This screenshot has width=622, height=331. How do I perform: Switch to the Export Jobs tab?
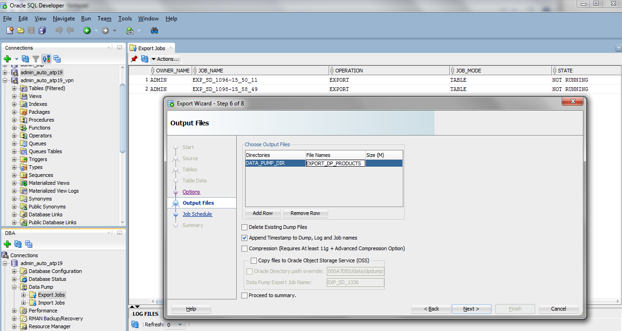point(151,48)
